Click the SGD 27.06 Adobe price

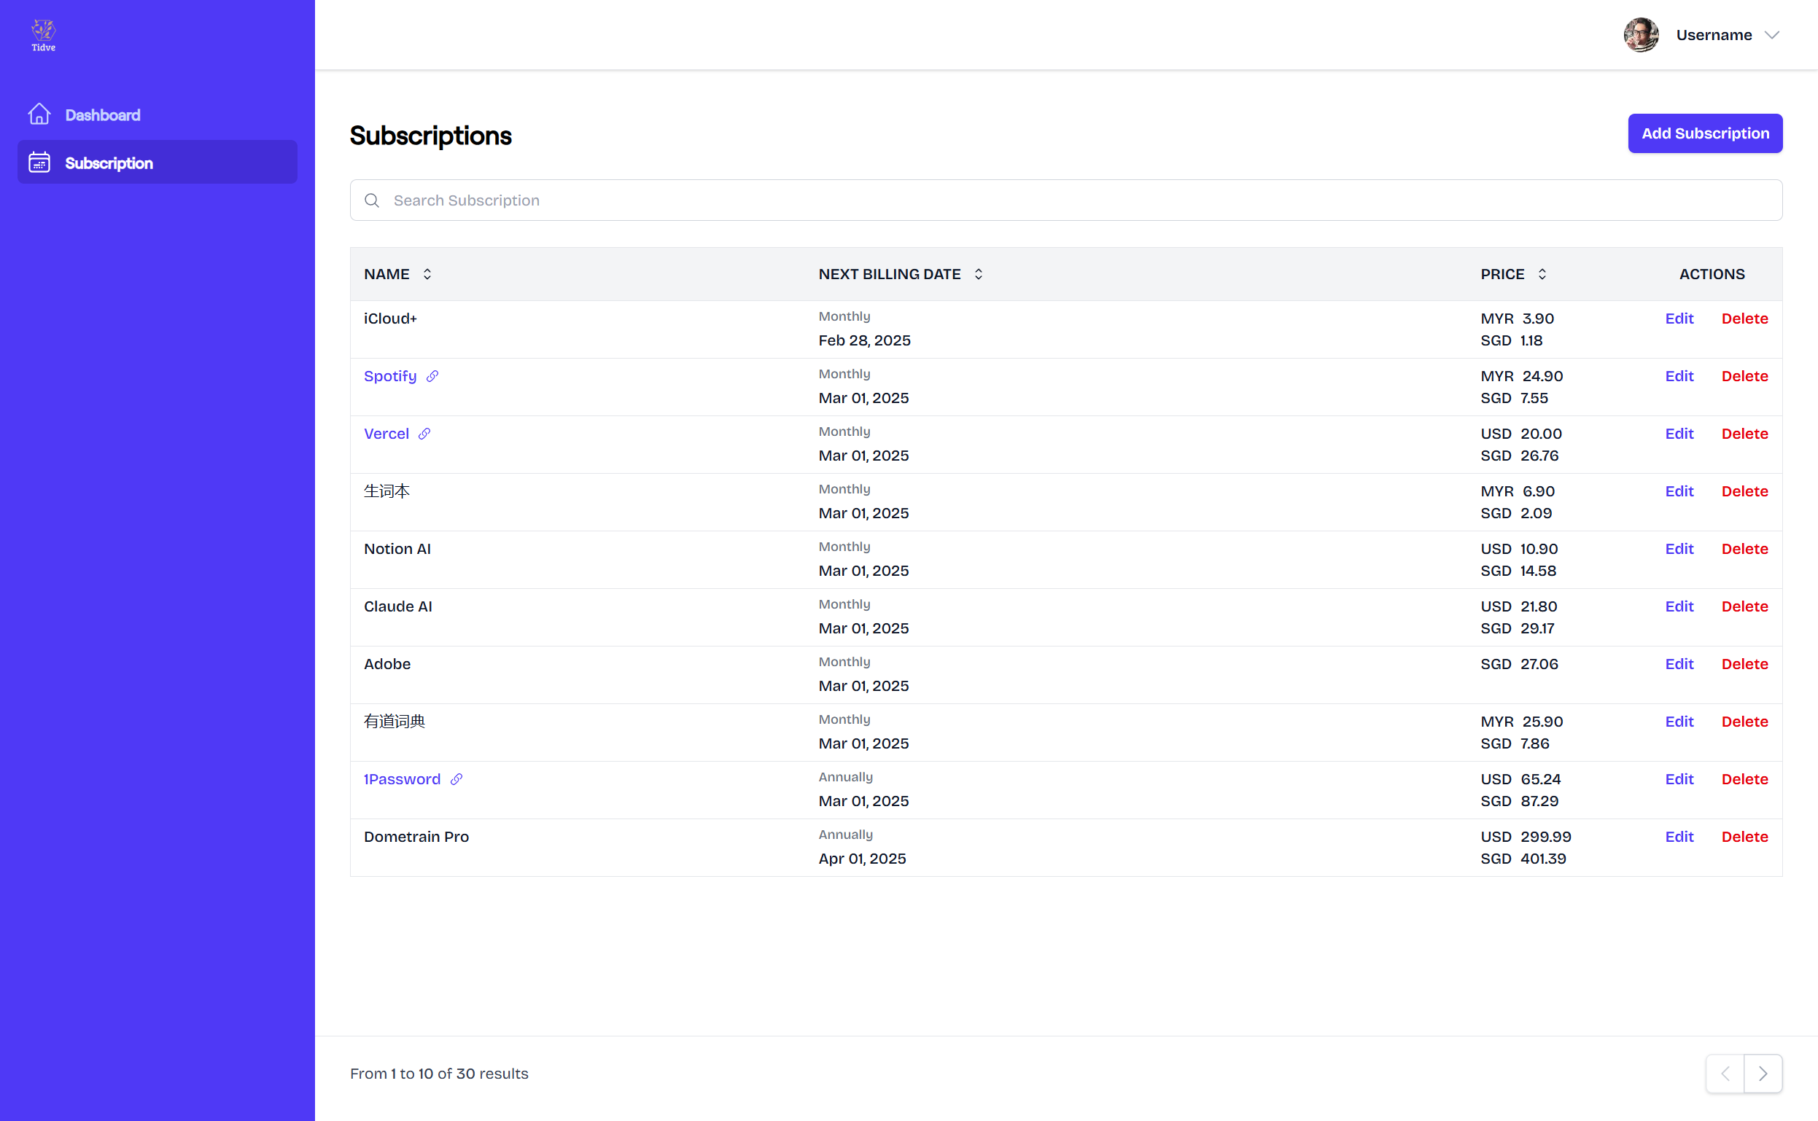[x=1519, y=664]
